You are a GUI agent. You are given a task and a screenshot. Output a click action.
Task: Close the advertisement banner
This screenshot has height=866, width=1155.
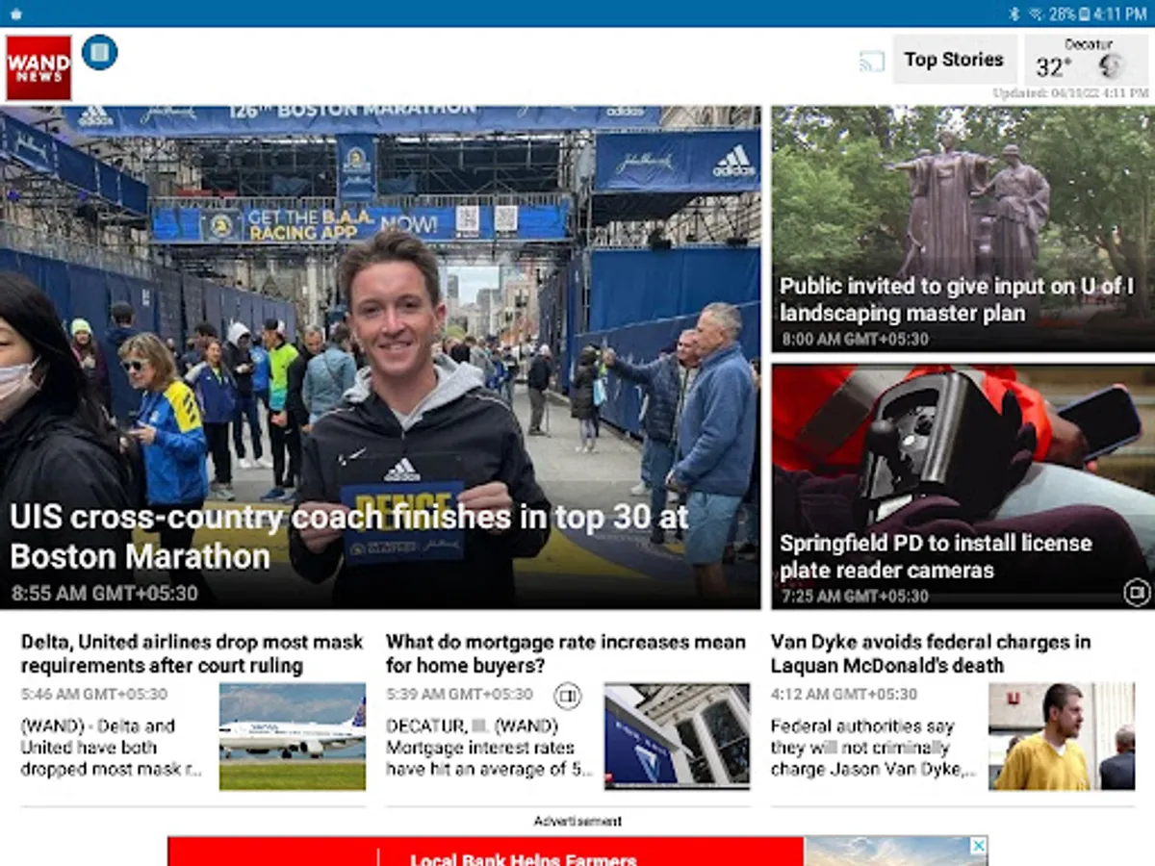pos(978,846)
